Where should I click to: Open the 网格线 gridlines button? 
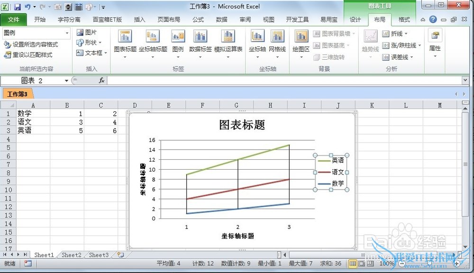pos(277,44)
